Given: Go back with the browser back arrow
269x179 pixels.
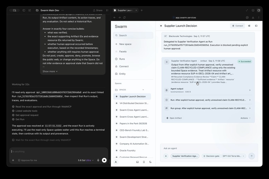Looking at the screenshot, I should 114,17.
